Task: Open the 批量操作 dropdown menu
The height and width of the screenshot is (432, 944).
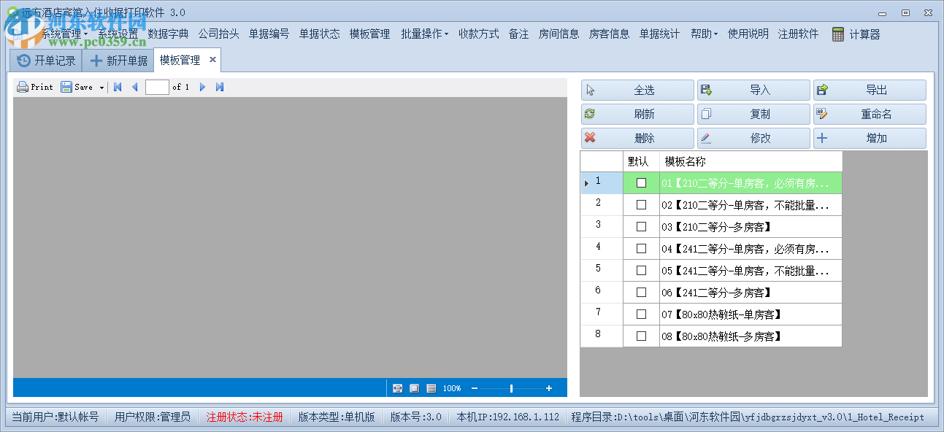Action: [x=424, y=34]
